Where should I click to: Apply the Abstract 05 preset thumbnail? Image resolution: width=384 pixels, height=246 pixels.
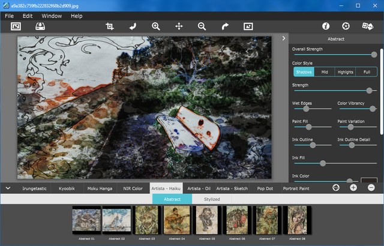(207, 220)
